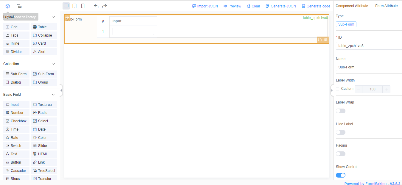This screenshot has width=402, height=185.
Task: Add a Radio field component
Action: [x=44, y=113]
